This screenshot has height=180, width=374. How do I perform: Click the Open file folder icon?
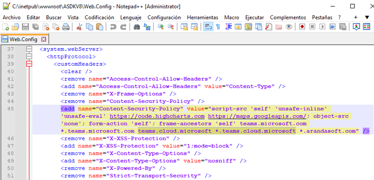15,27
